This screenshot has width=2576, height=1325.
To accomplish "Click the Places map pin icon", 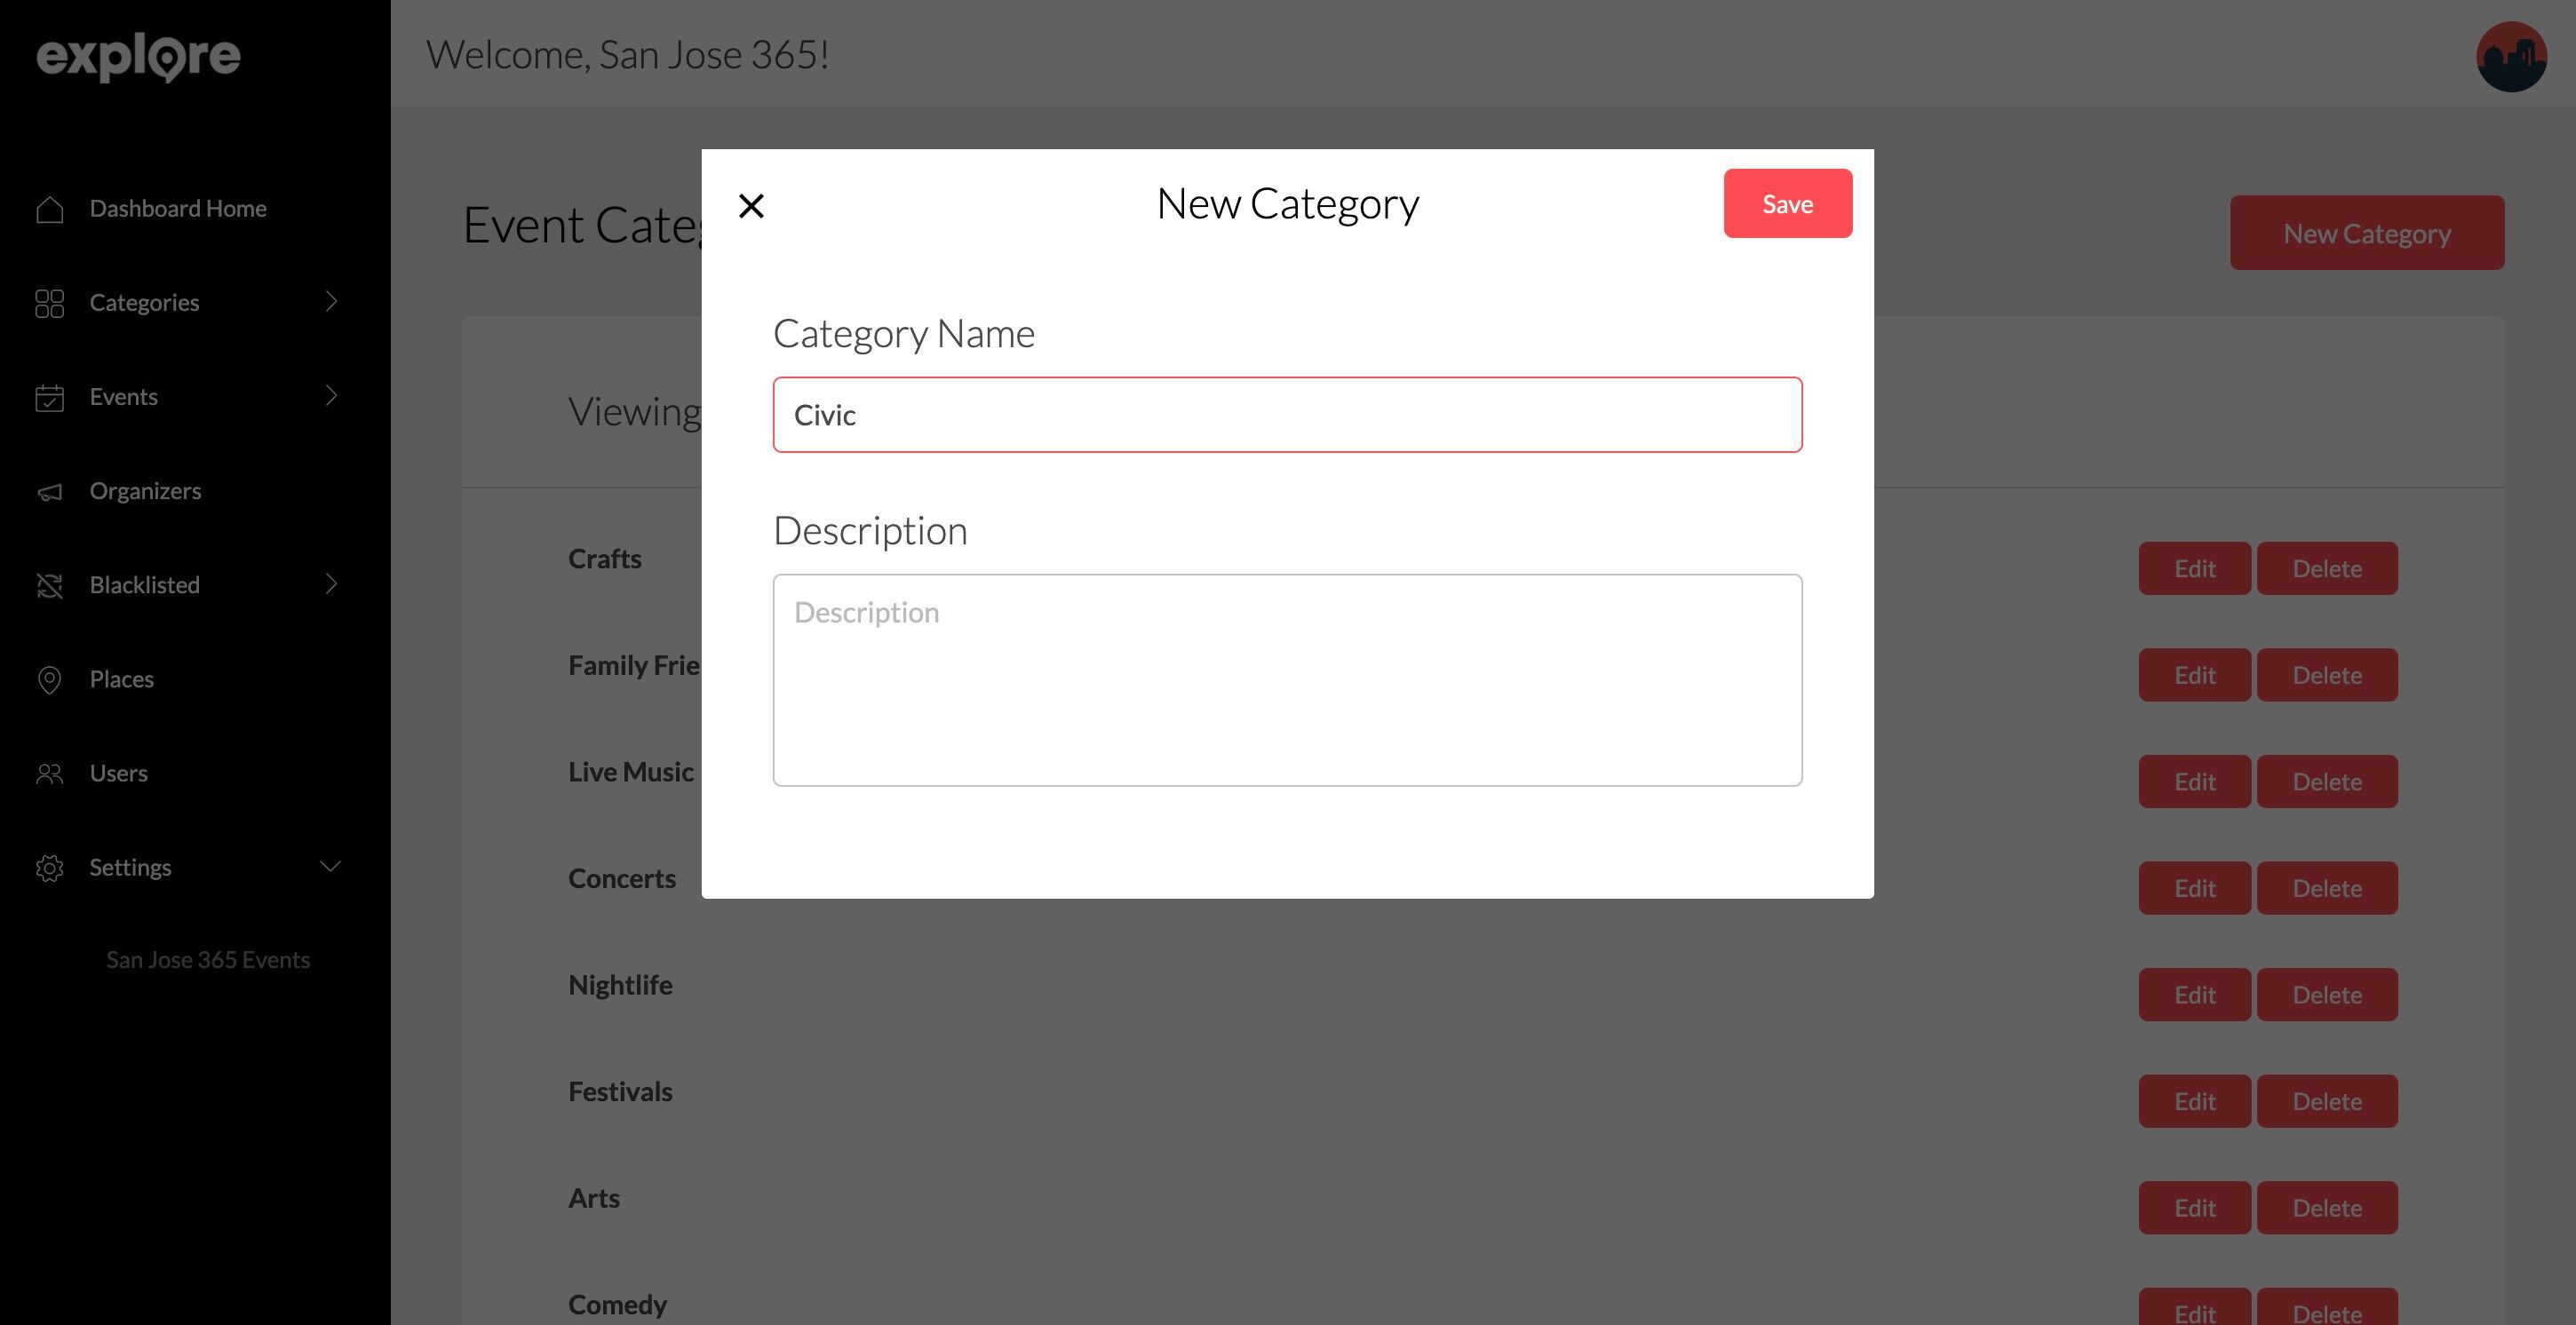I will coord(49,680).
